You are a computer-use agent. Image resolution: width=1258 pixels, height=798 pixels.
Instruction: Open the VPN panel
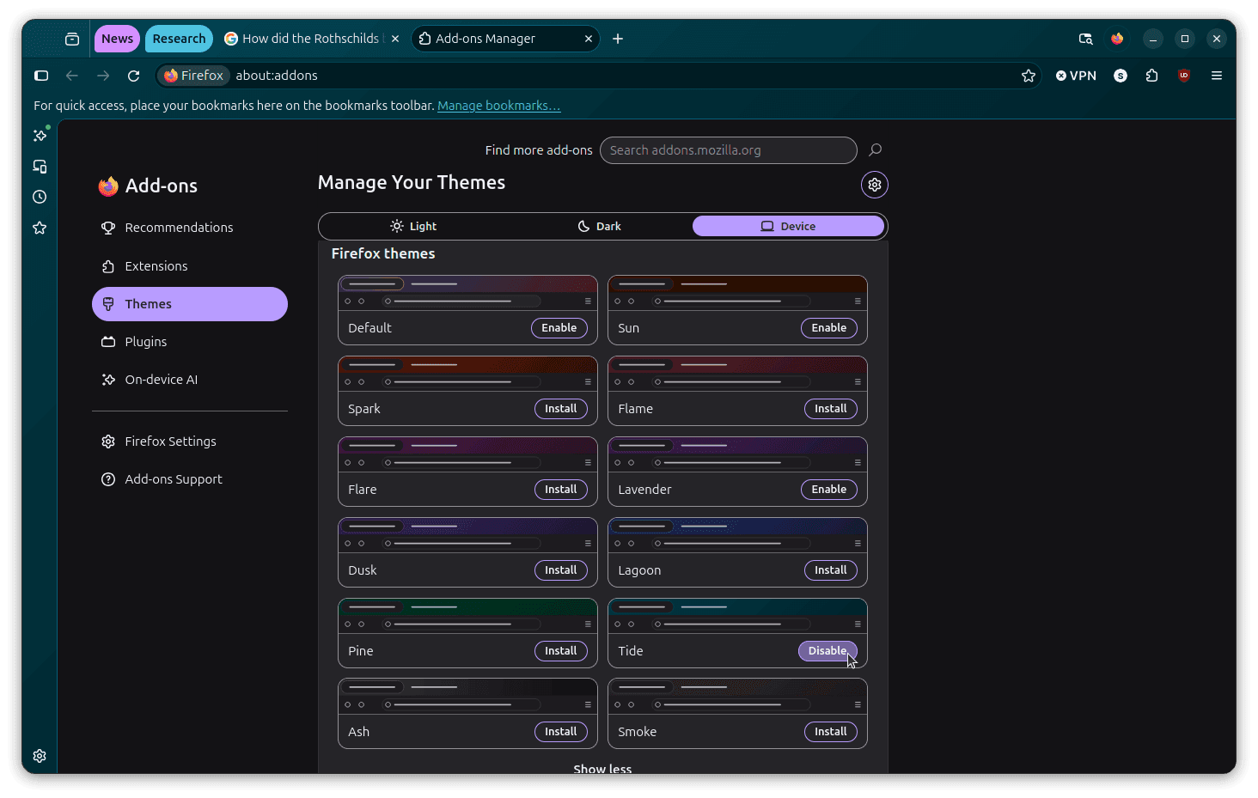tap(1076, 76)
